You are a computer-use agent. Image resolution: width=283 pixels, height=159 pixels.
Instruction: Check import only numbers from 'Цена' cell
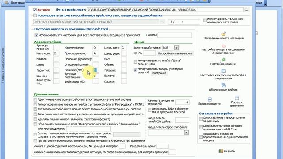click(x=135, y=62)
